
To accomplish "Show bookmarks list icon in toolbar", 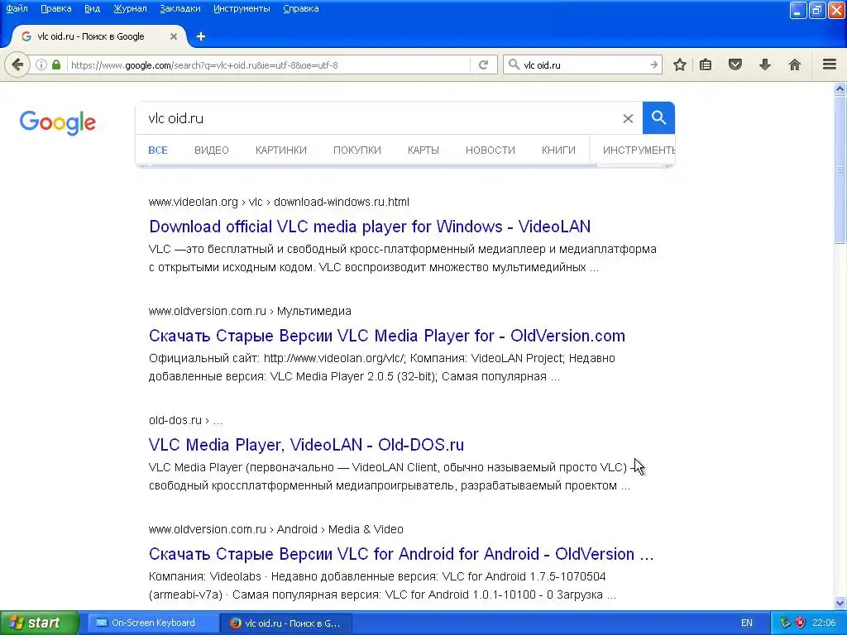I will coord(706,64).
